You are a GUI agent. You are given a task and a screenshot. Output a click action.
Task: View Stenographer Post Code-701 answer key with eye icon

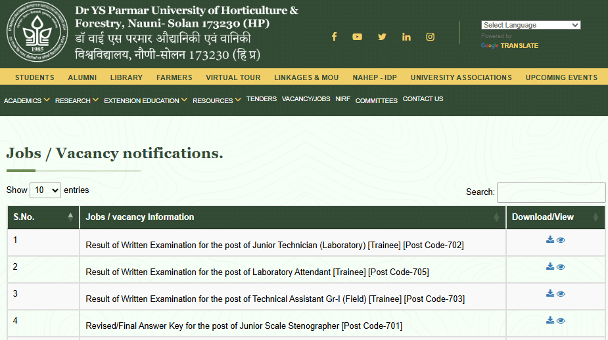click(x=561, y=321)
